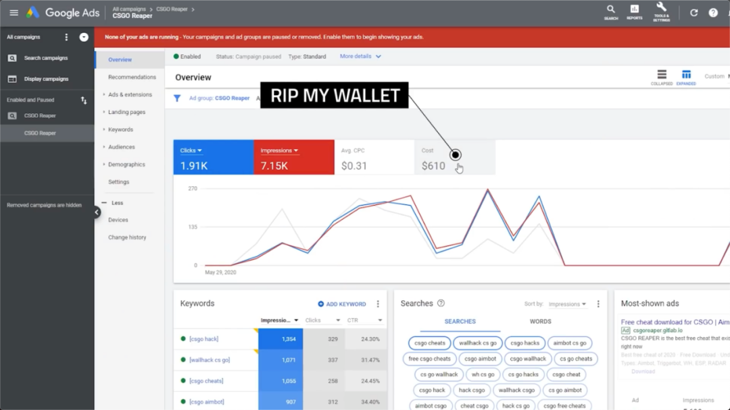Select Display campaigns in sidebar

point(47,79)
